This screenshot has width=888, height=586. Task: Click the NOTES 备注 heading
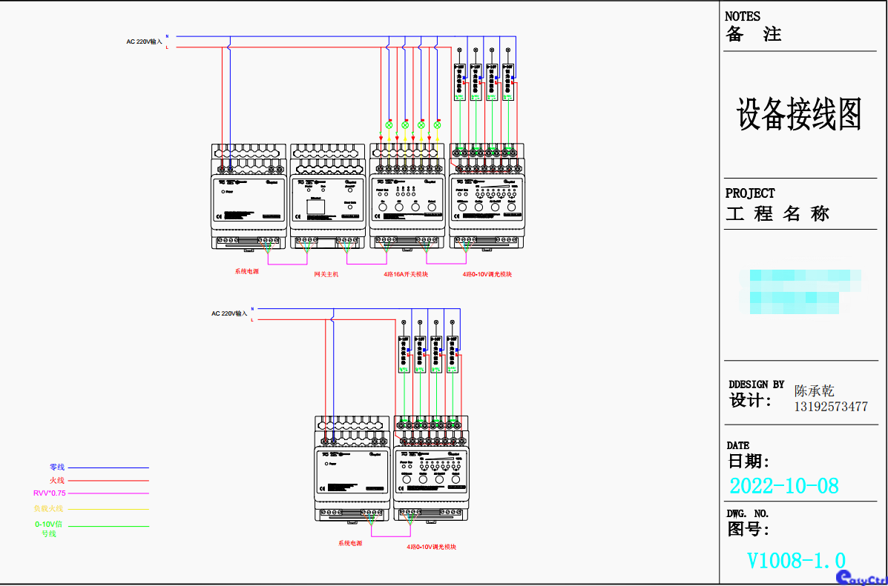click(x=753, y=27)
